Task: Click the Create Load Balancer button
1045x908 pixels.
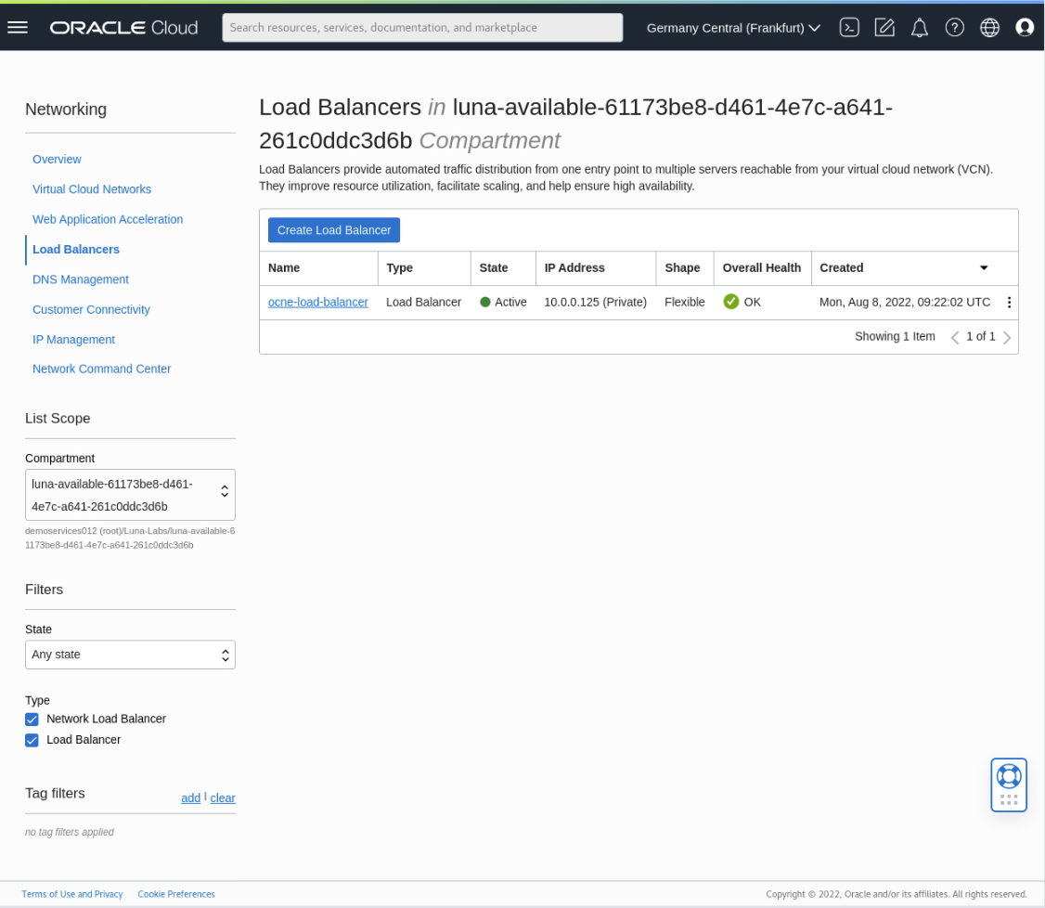Action: 333,229
